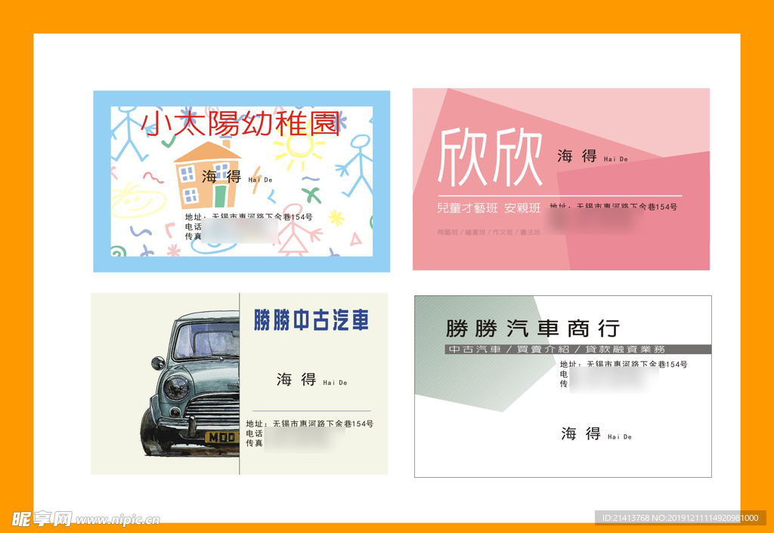Click the large white 欣欣 heading

click(x=490, y=157)
